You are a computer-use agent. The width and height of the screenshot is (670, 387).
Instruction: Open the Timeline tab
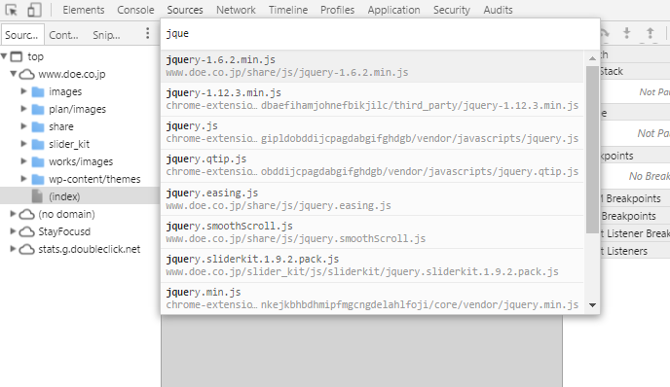(288, 10)
